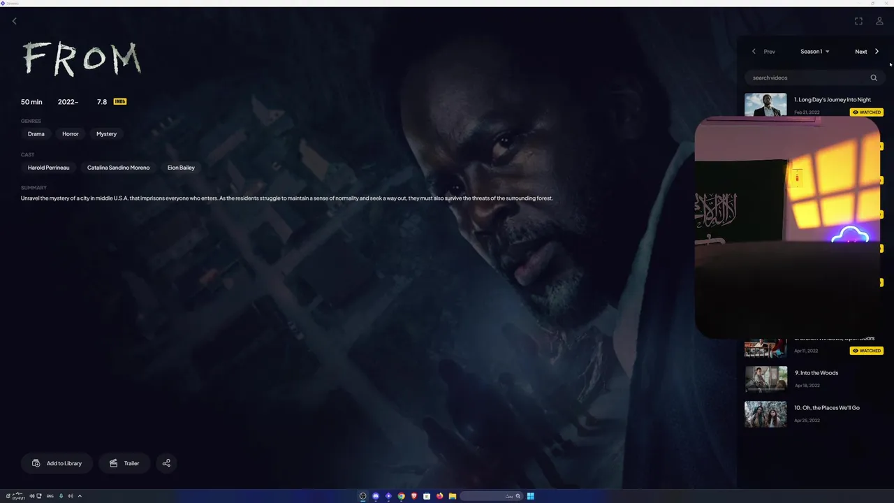This screenshot has width=894, height=503.
Task: Open the Windows Start menu
Action: (x=531, y=496)
